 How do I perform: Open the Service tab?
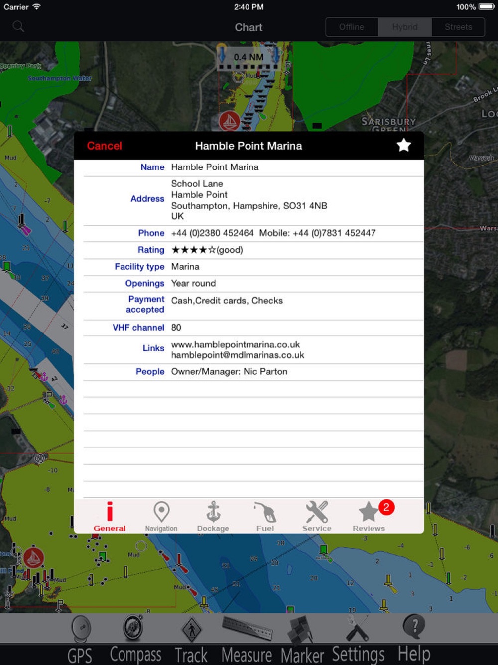317,517
